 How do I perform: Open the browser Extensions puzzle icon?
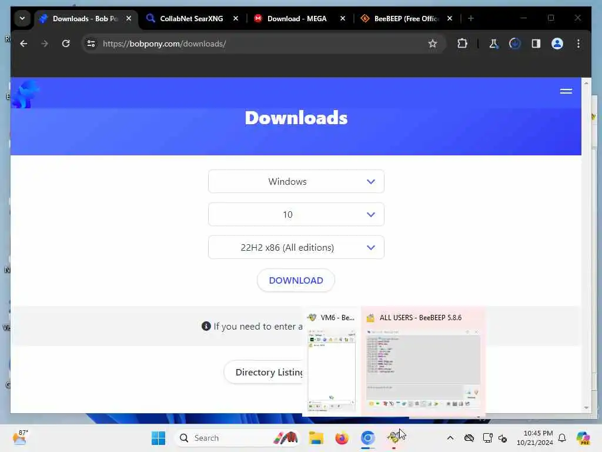click(462, 44)
